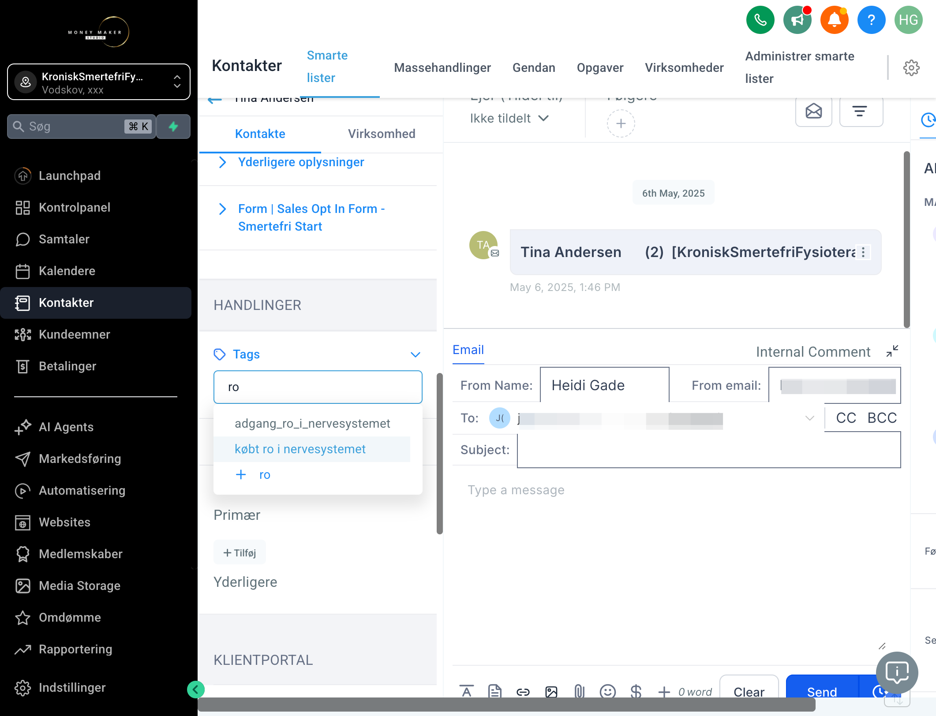Switch to the Virksomhed tab
Viewport: 936px width, 716px height.
(x=382, y=134)
